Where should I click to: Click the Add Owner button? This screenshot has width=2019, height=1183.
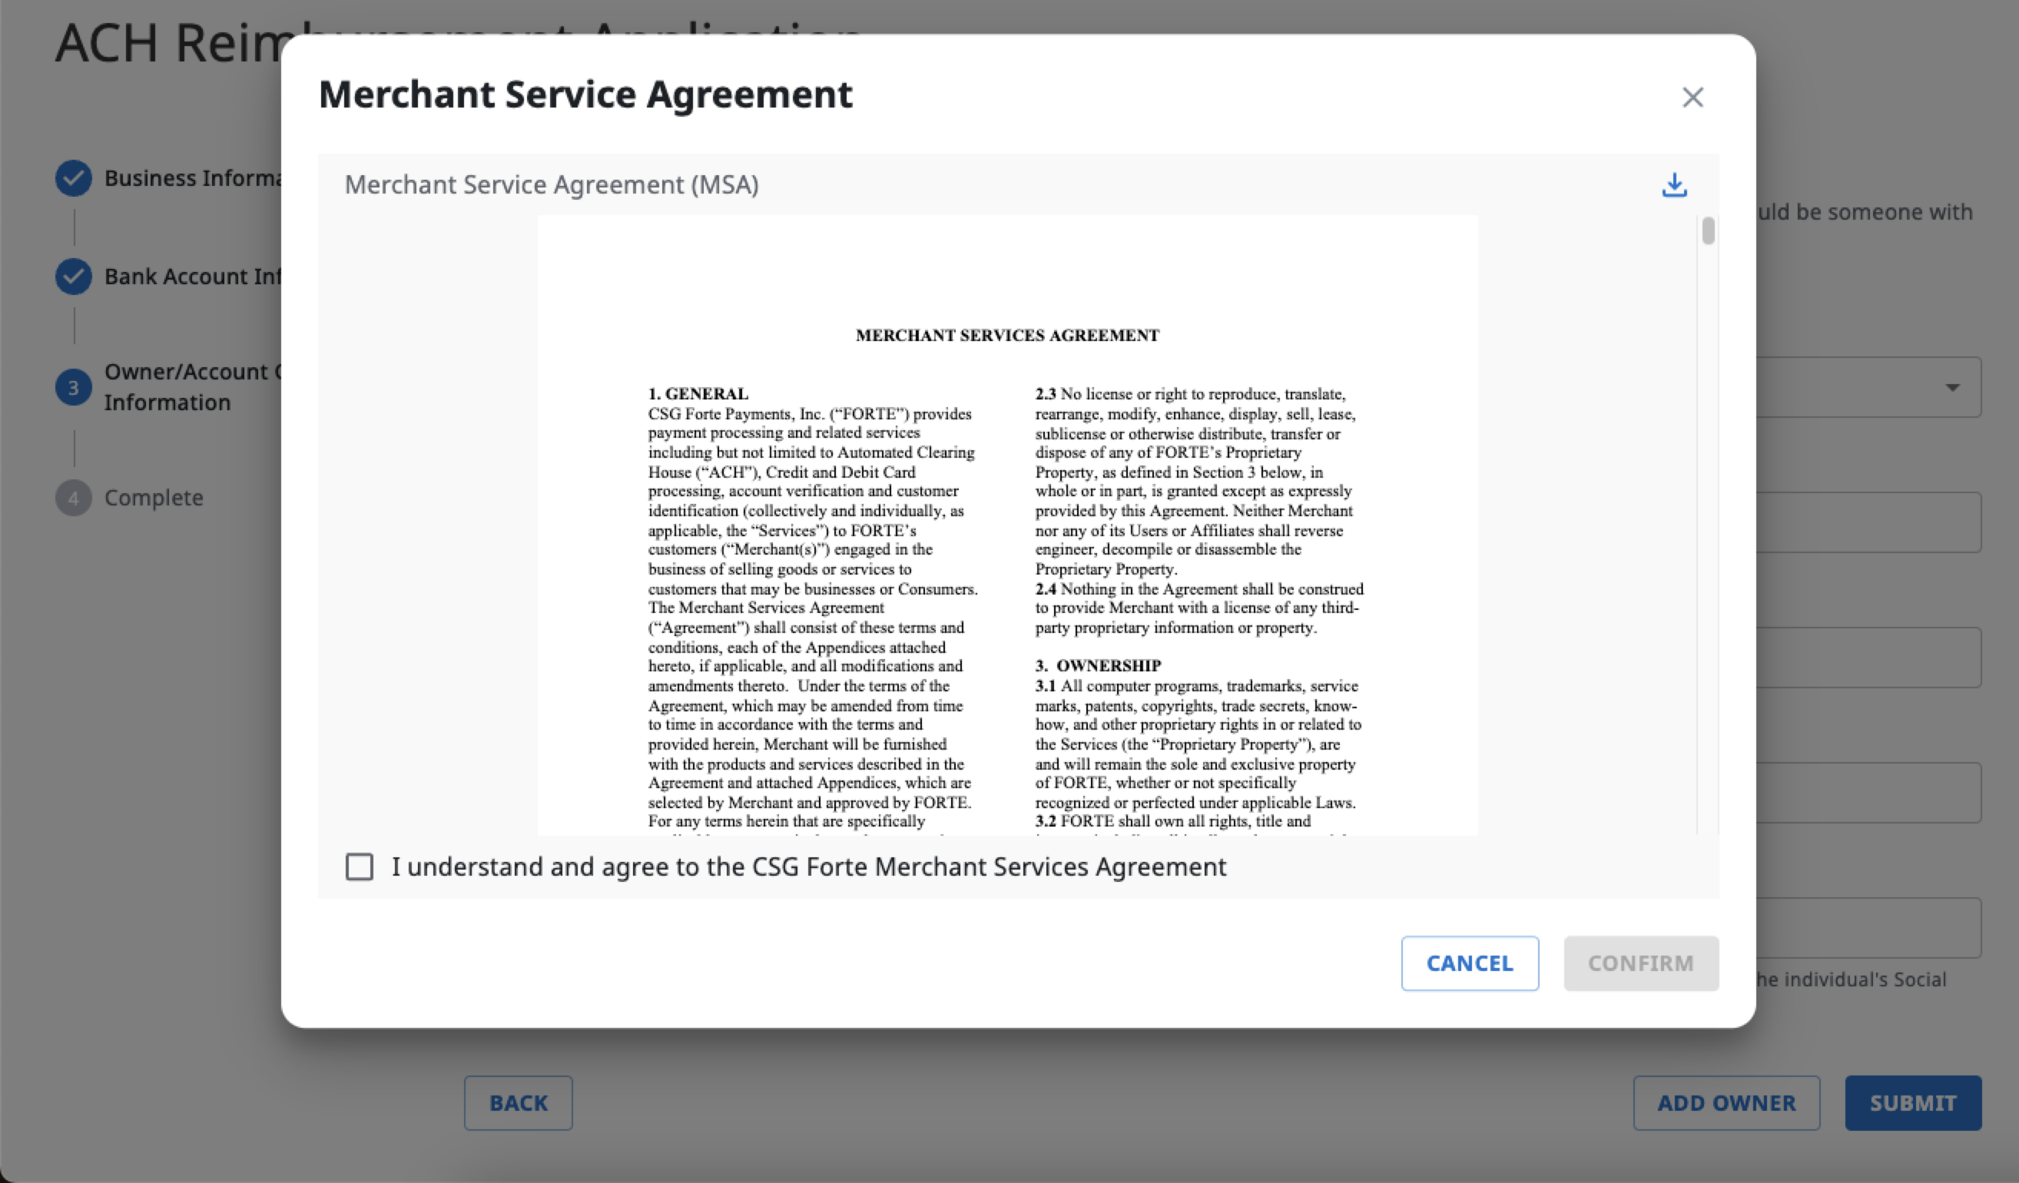click(1726, 1103)
